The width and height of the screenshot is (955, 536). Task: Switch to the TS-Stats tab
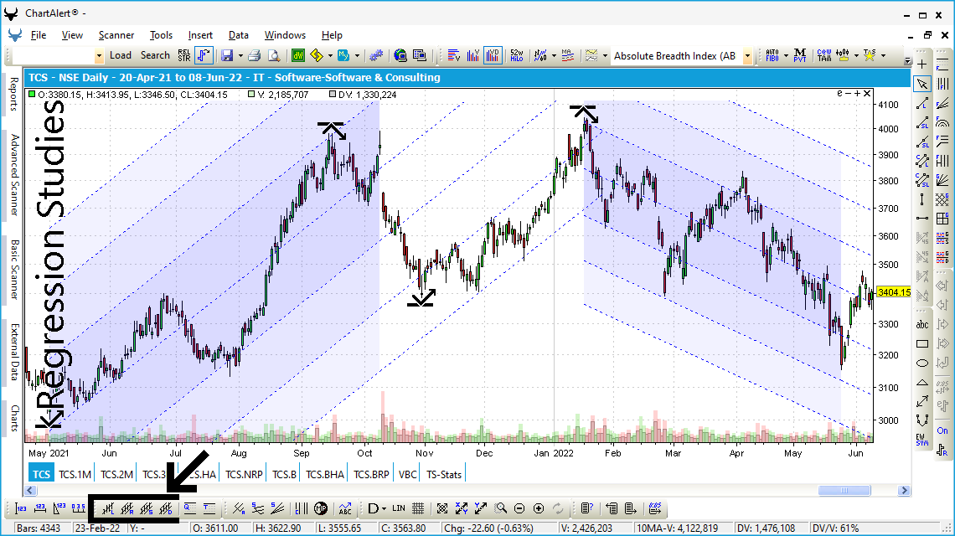point(444,475)
